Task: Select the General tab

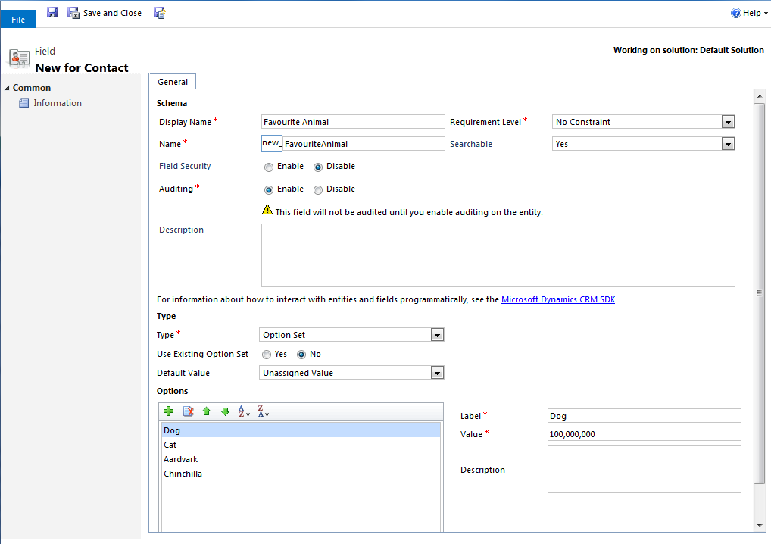Action: [x=173, y=82]
